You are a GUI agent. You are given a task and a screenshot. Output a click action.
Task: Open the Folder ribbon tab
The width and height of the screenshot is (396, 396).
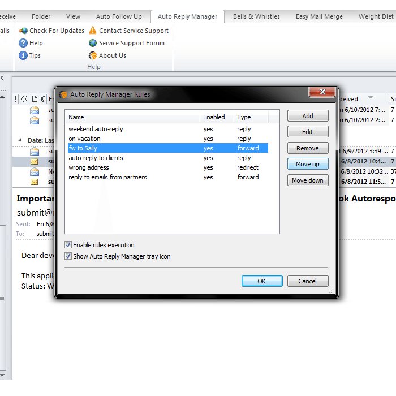[41, 16]
